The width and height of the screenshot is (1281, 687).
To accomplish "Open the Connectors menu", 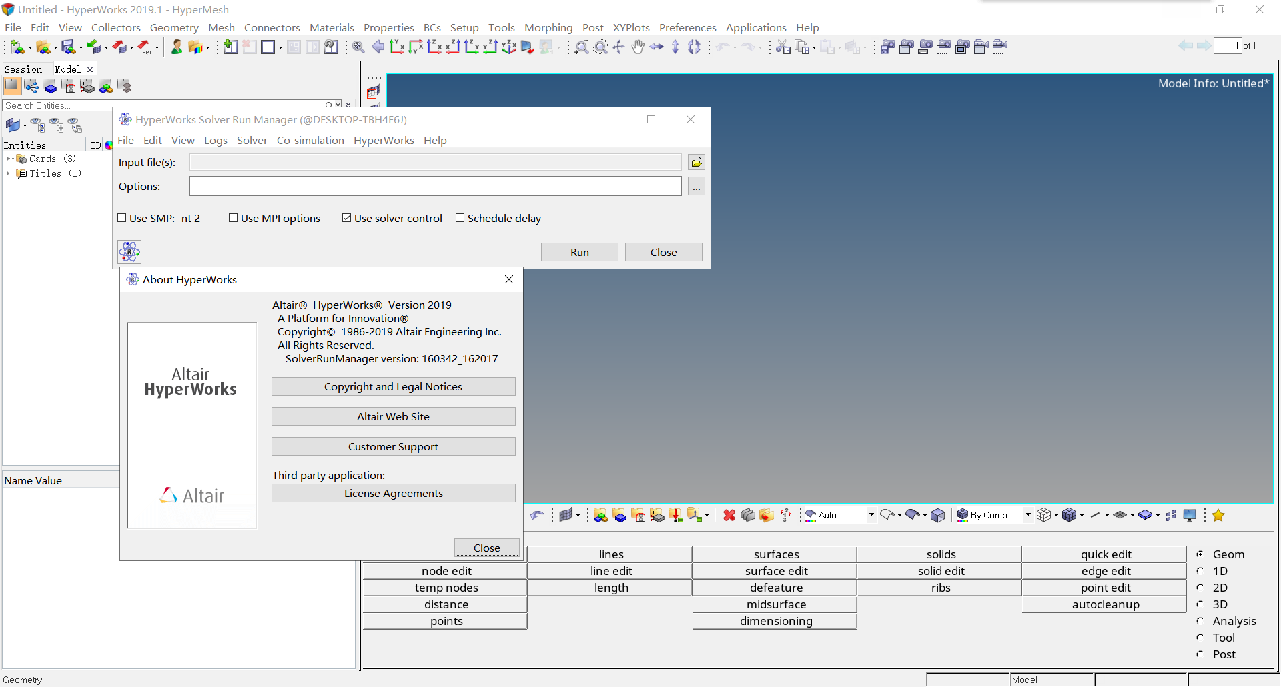I will (x=272, y=27).
